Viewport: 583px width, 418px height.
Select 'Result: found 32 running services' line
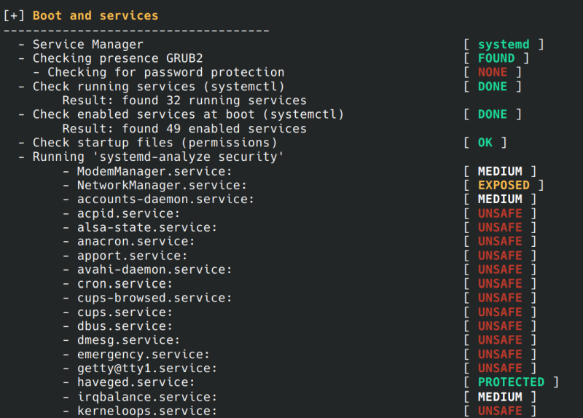[184, 100]
